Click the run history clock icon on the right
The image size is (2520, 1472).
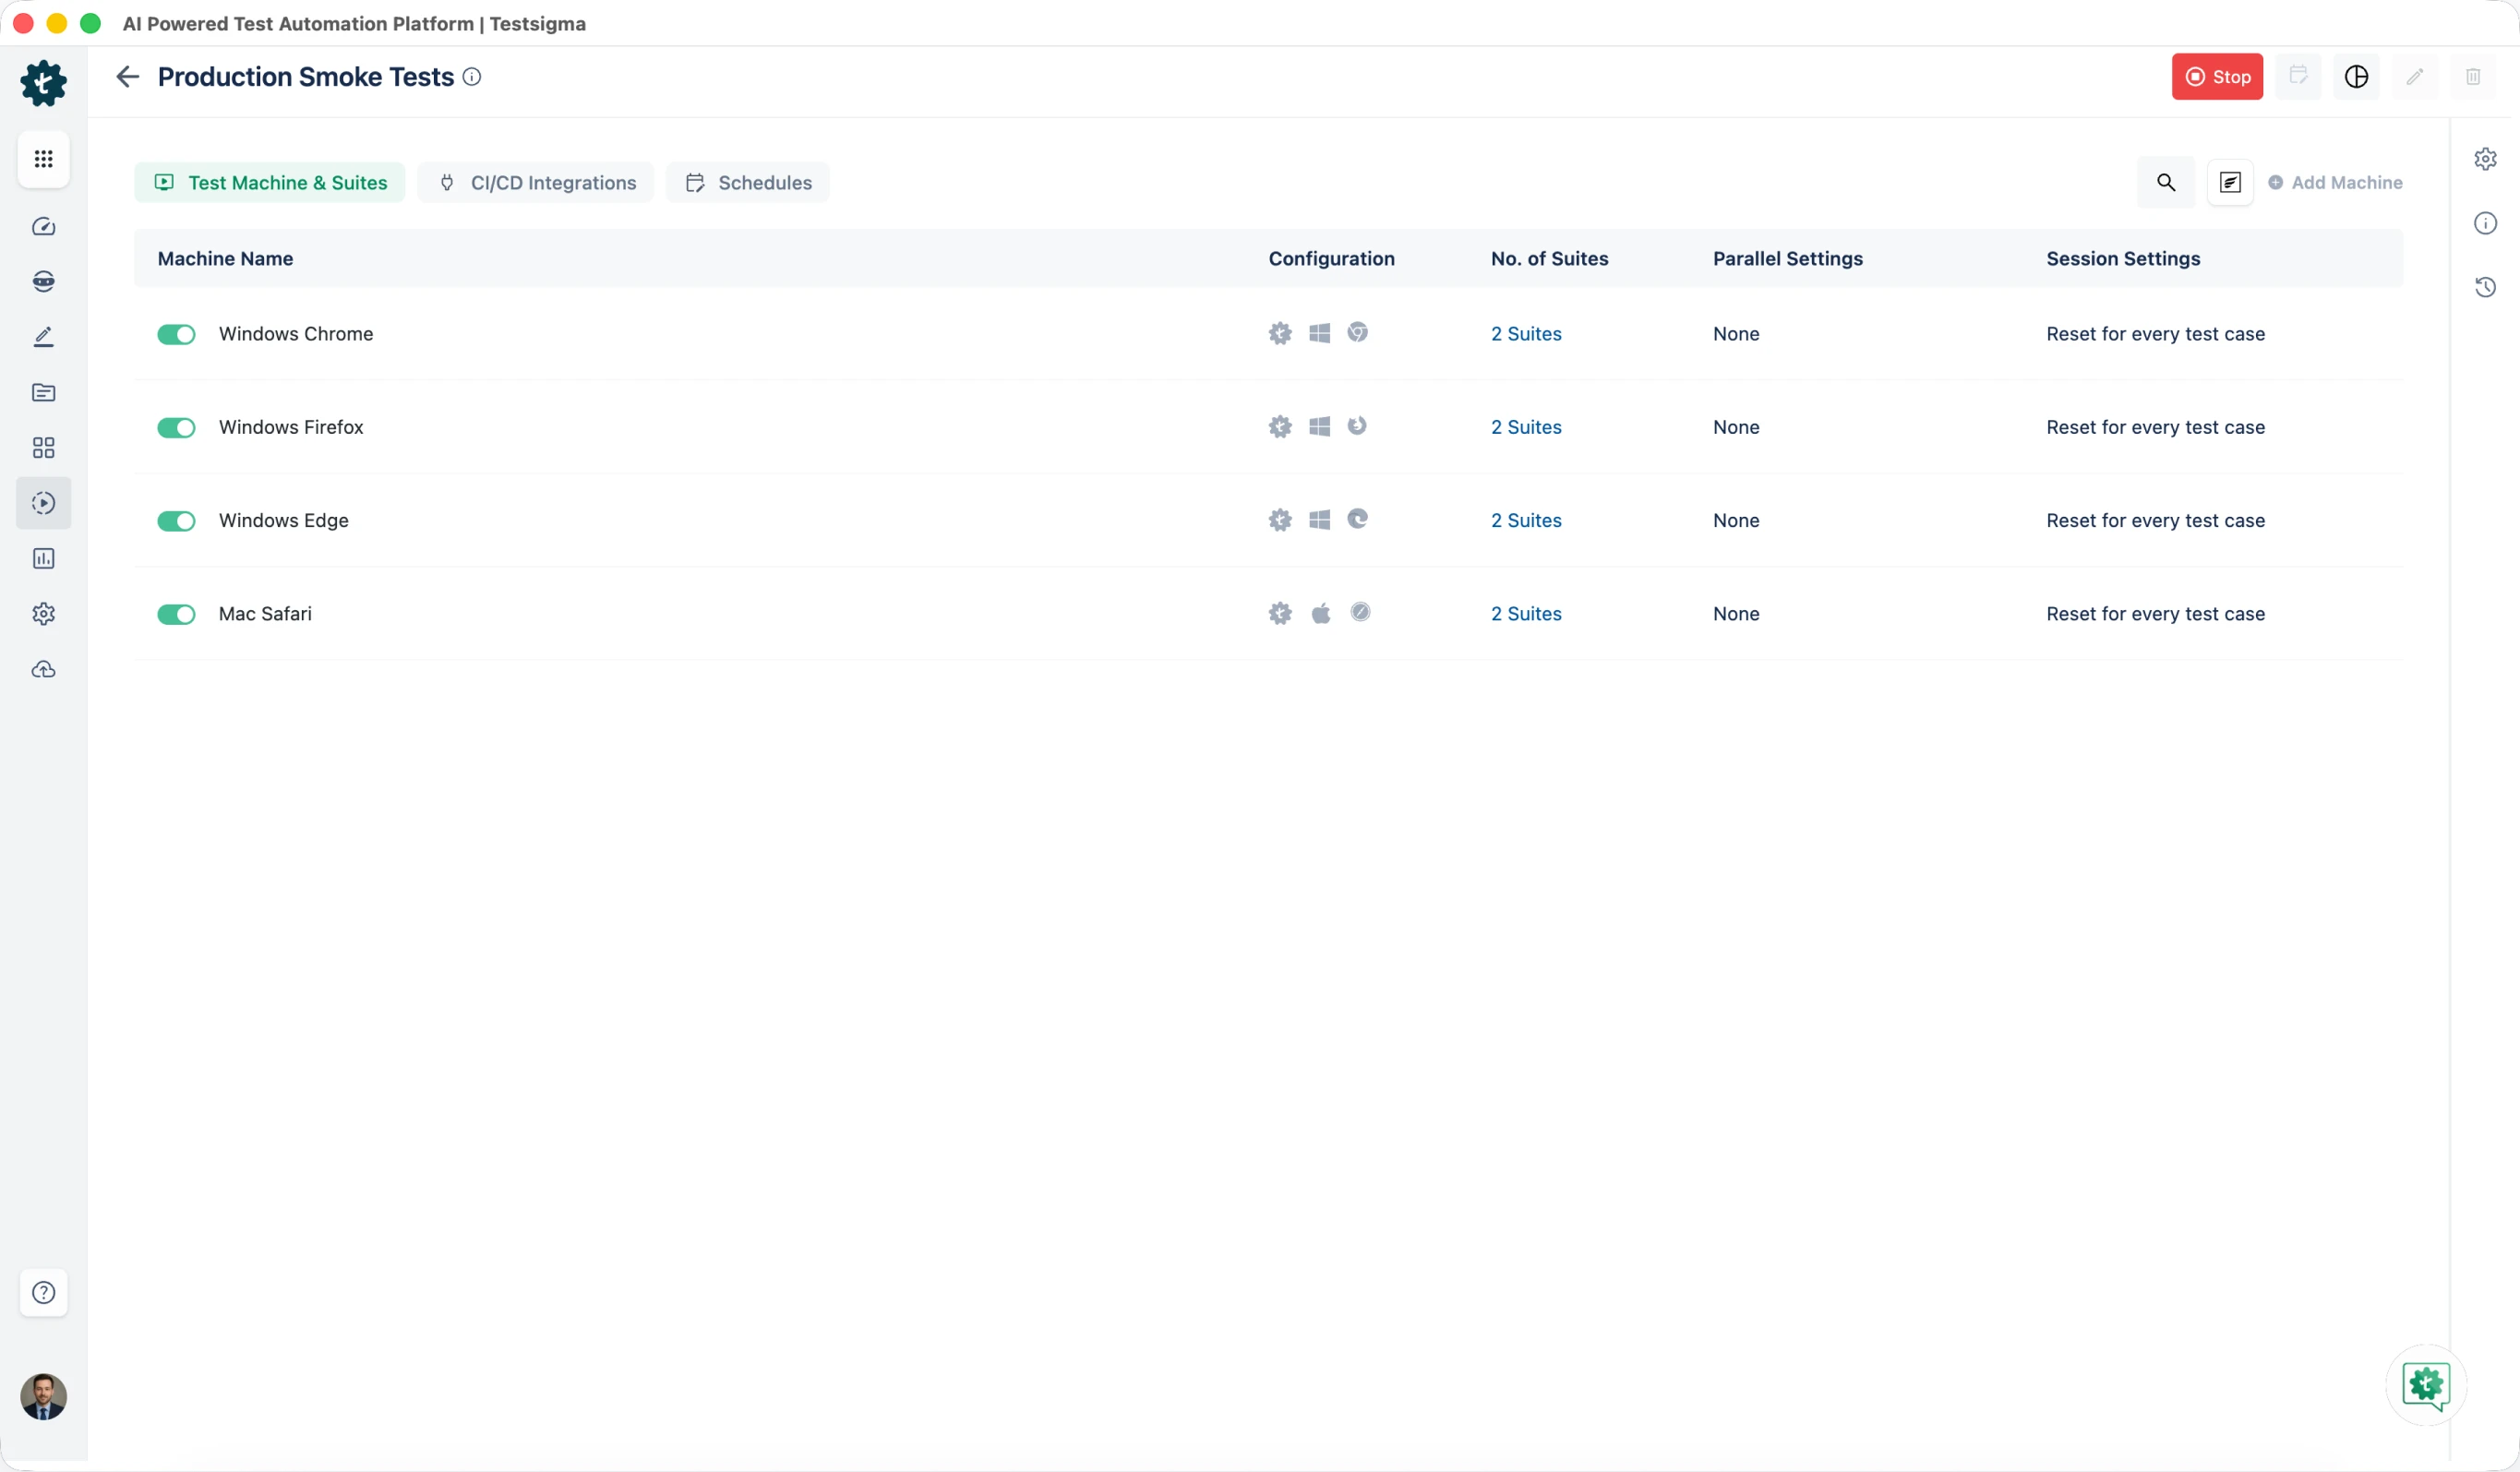(2485, 288)
